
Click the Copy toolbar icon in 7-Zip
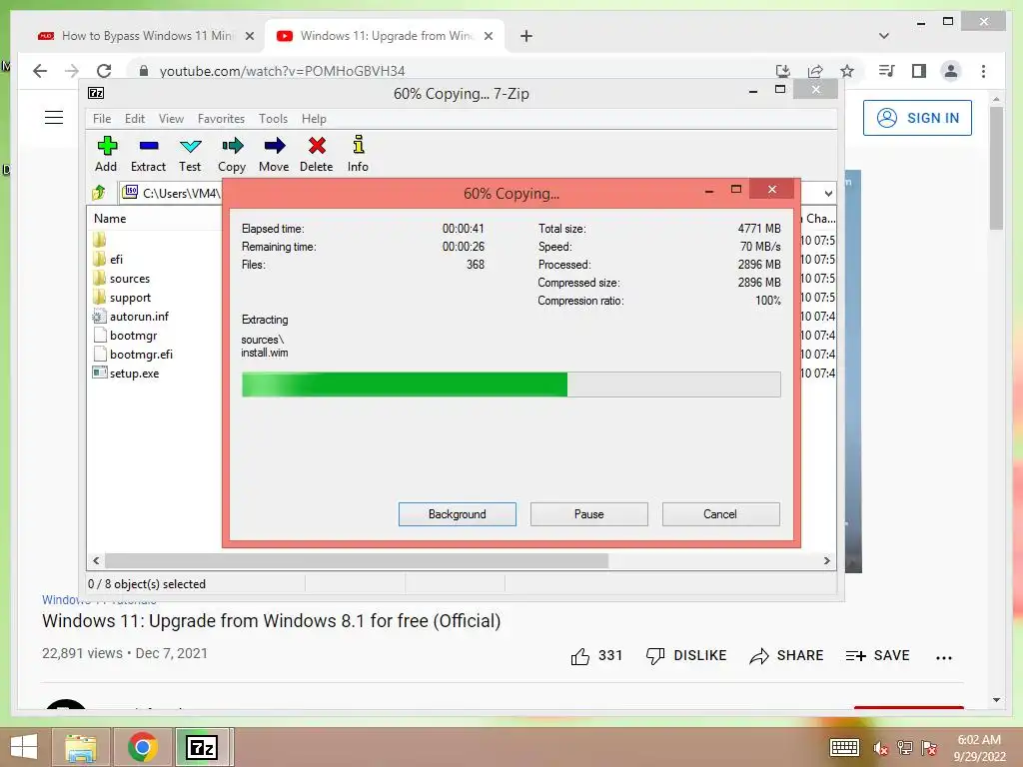pyautogui.click(x=232, y=154)
